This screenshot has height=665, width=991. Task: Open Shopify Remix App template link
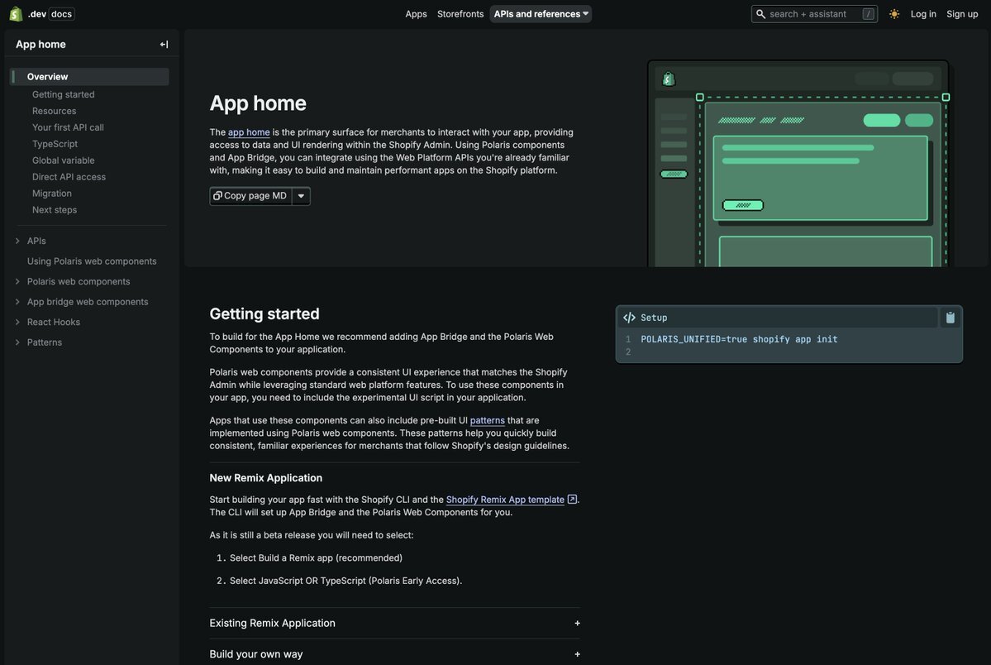click(505, 500)
